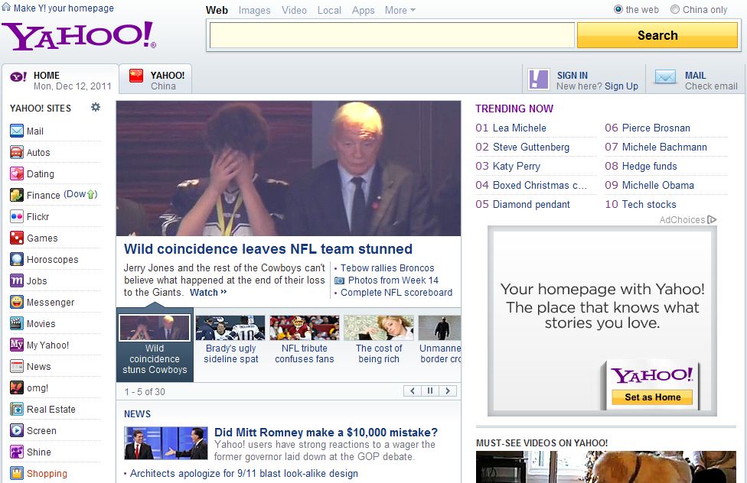This screenshot has height=483, width=747.
Task: Open trending topic Michelle Obama
Action: tap(658, 185)
